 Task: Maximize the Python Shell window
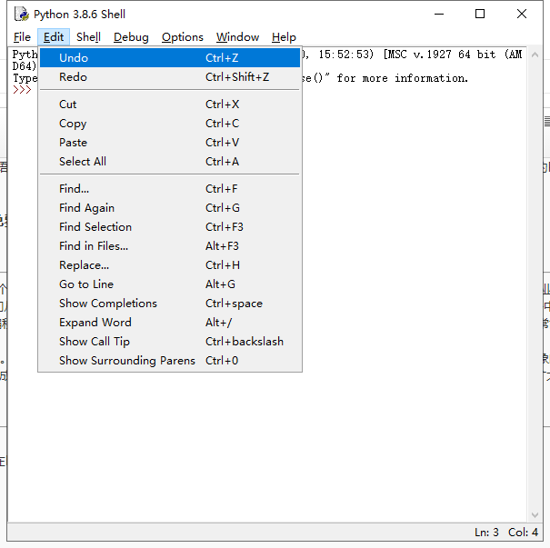tap(480, 14)
